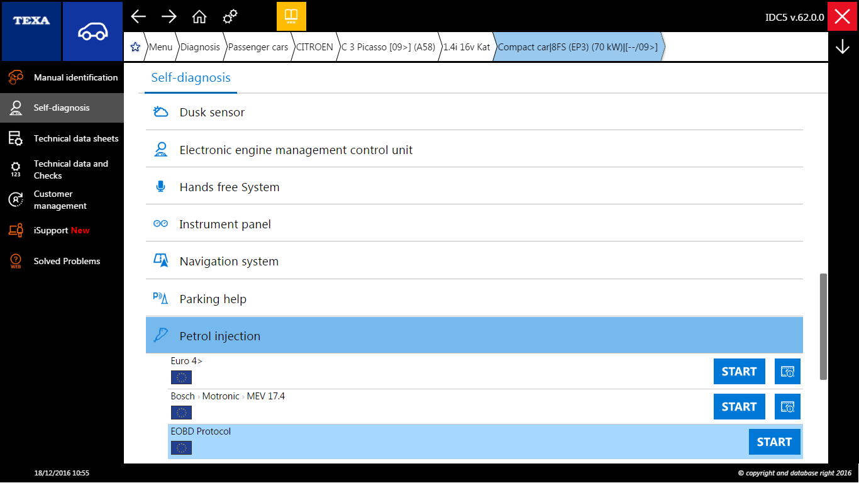Viewport: 859px width, 483px height.
Task: Click the Navigation system map icon
Action: pos(161,261)
